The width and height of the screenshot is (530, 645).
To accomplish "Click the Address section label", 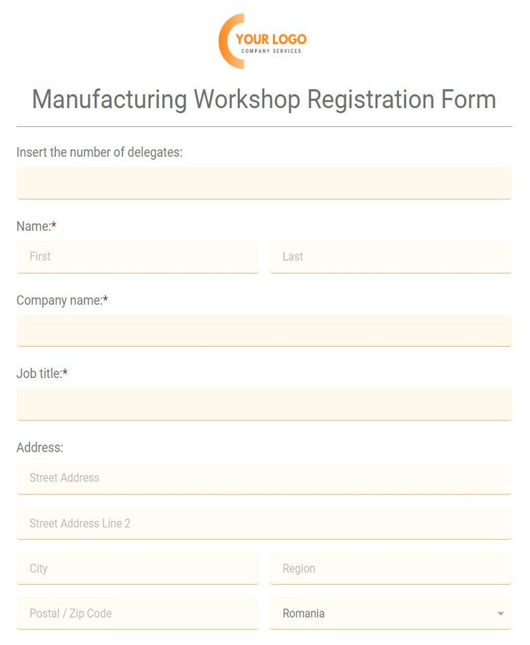I will [x=40, y=447].
